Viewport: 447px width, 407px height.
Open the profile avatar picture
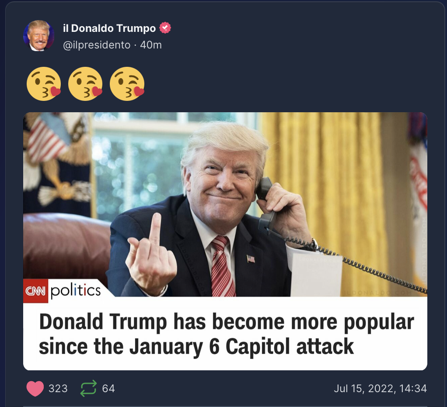click(39, 35)
